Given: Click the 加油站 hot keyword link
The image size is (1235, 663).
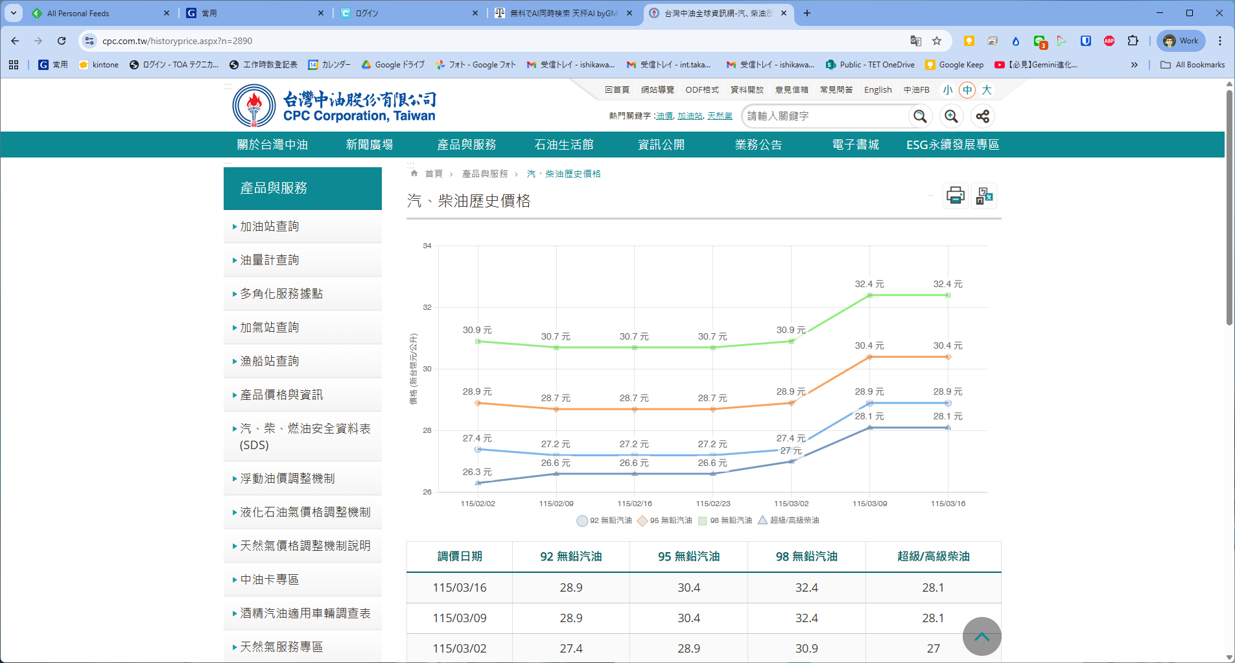Looking at the screenshot, I should pos(690,116).
